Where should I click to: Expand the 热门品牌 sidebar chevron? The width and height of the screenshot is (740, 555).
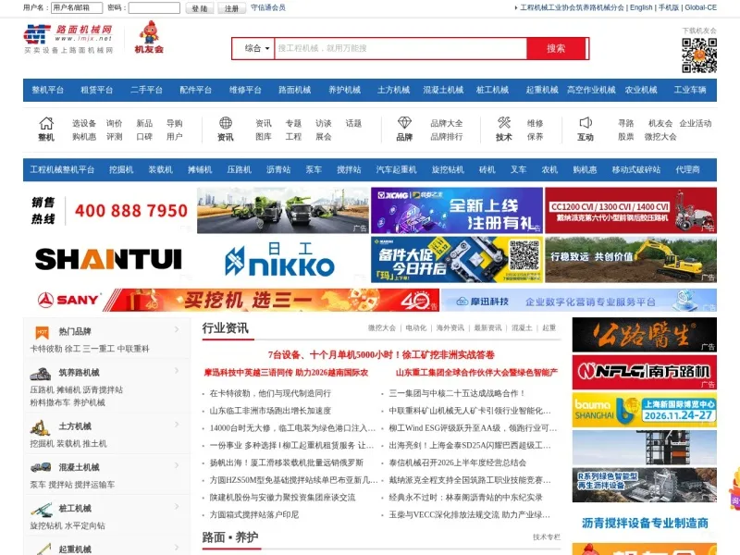[x=177, y=329]
